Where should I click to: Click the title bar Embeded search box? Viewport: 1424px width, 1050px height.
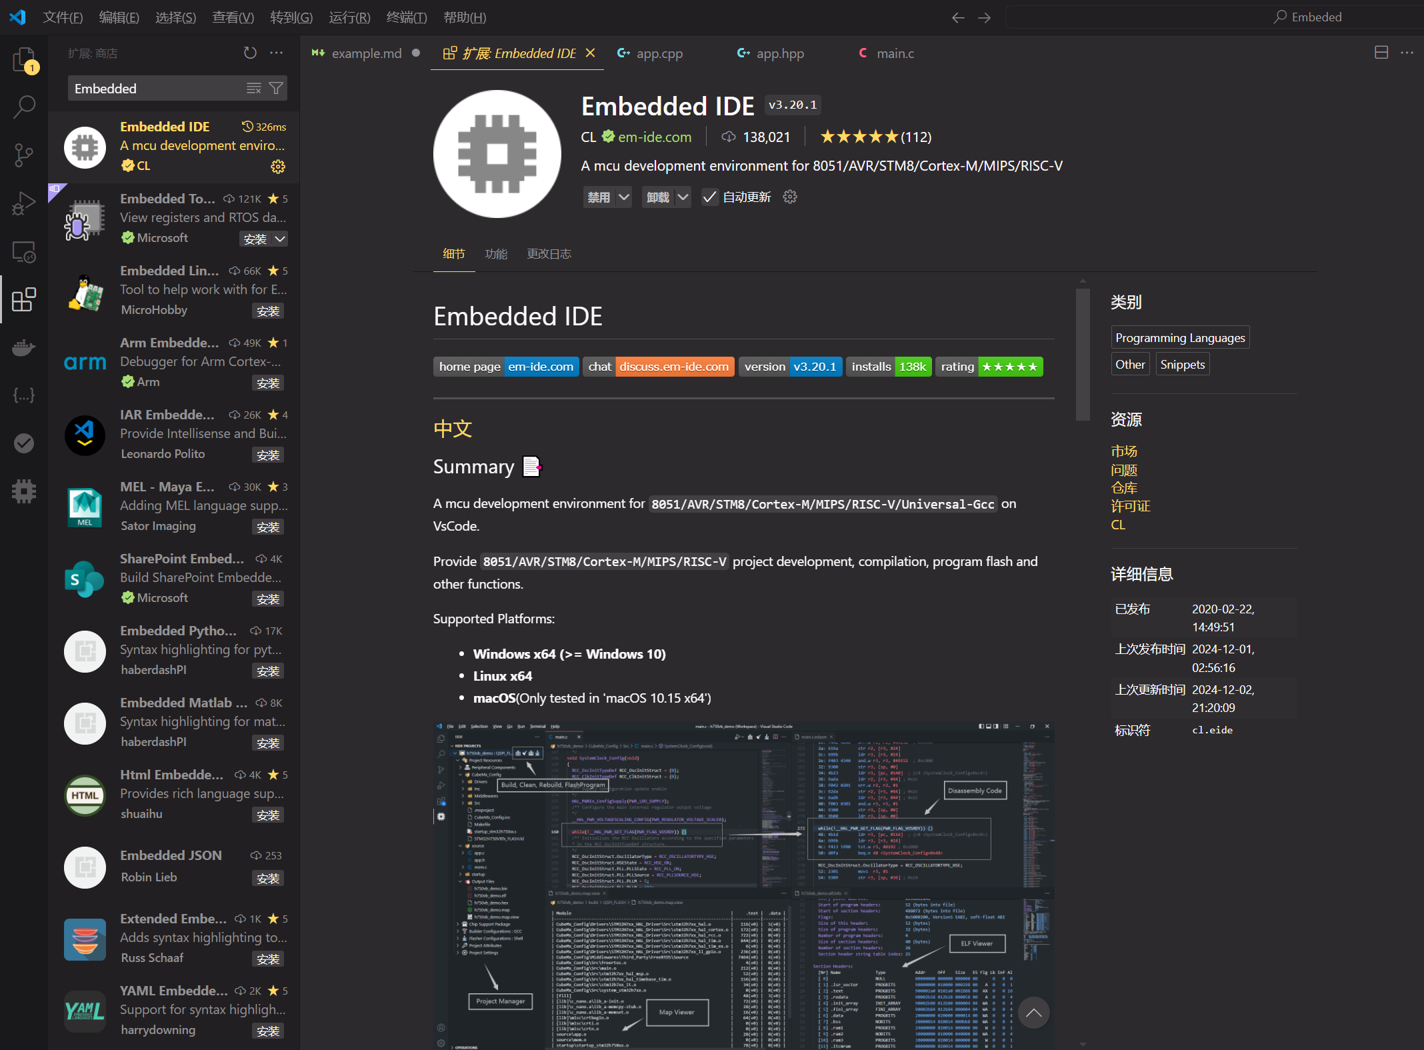click(x=1215, y=17)
